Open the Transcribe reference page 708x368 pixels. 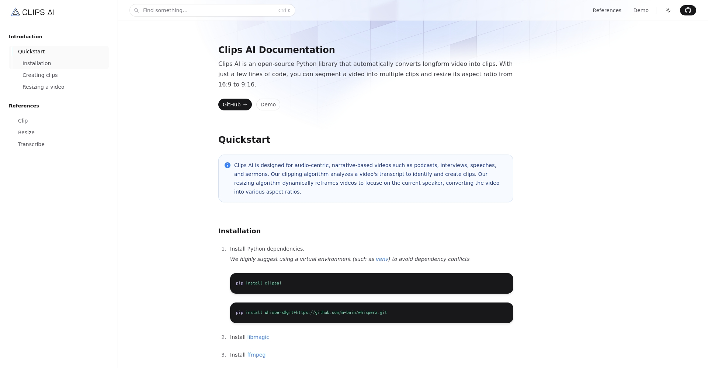click(31, 144)
